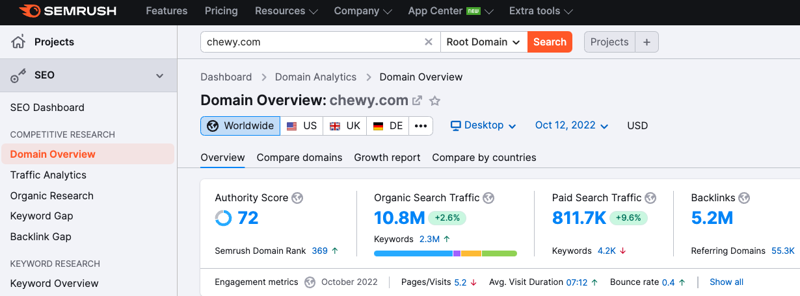Viewport: 800px width, 296px height.
Task: Click Paid Search Traffic globe icon
Action: click(650, 198)
